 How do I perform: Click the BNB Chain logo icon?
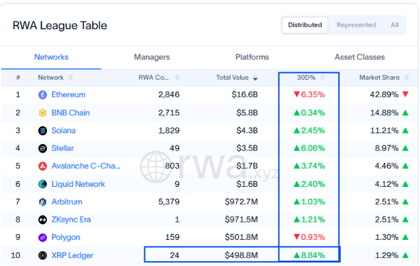[x=42, y=113]
